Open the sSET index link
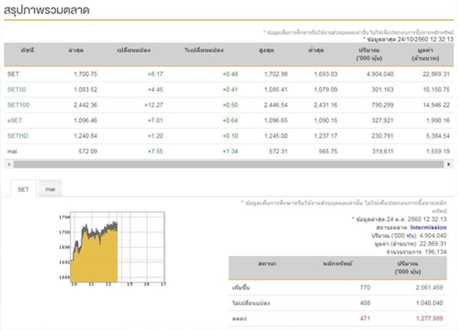 click(x=14, y=120)
